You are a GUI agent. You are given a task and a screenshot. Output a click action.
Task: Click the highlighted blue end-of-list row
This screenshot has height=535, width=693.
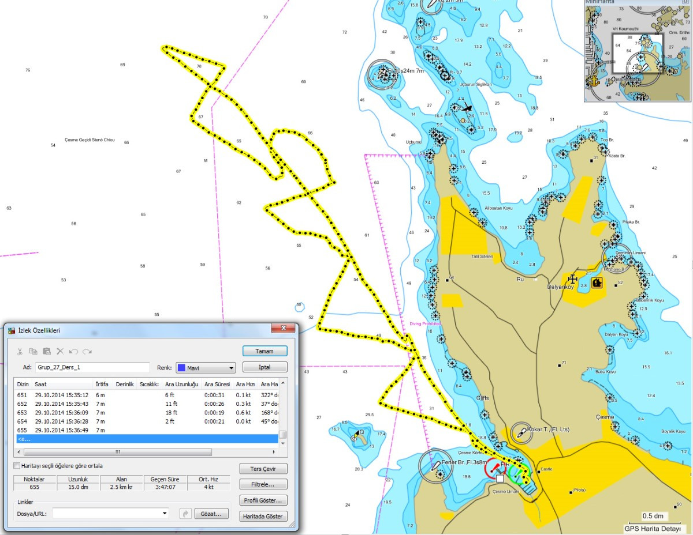[147, 439]
